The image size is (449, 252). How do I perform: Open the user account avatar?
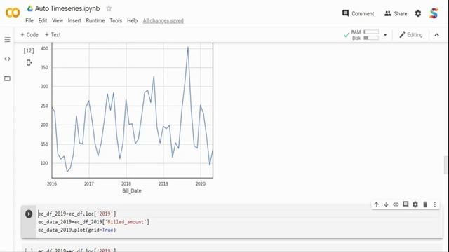pos(434,13)
